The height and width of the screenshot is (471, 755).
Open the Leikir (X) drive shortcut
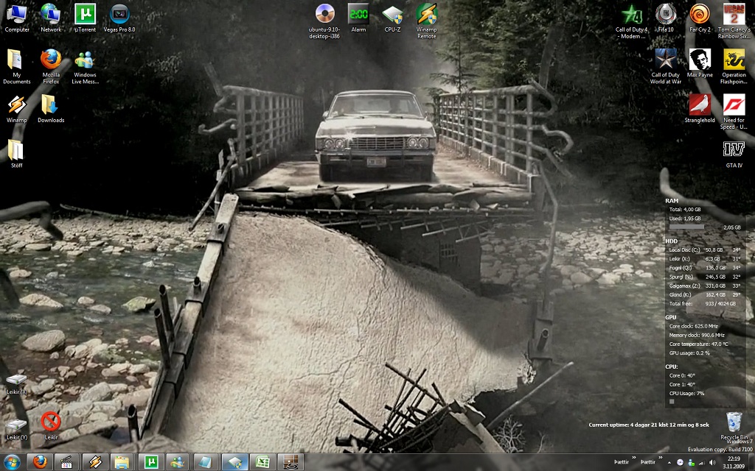click(x=17, y=384)
